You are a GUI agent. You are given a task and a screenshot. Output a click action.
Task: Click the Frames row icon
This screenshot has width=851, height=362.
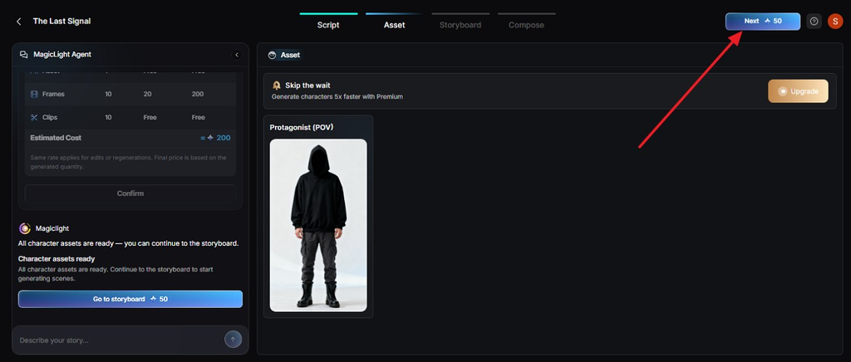point(34,95)
